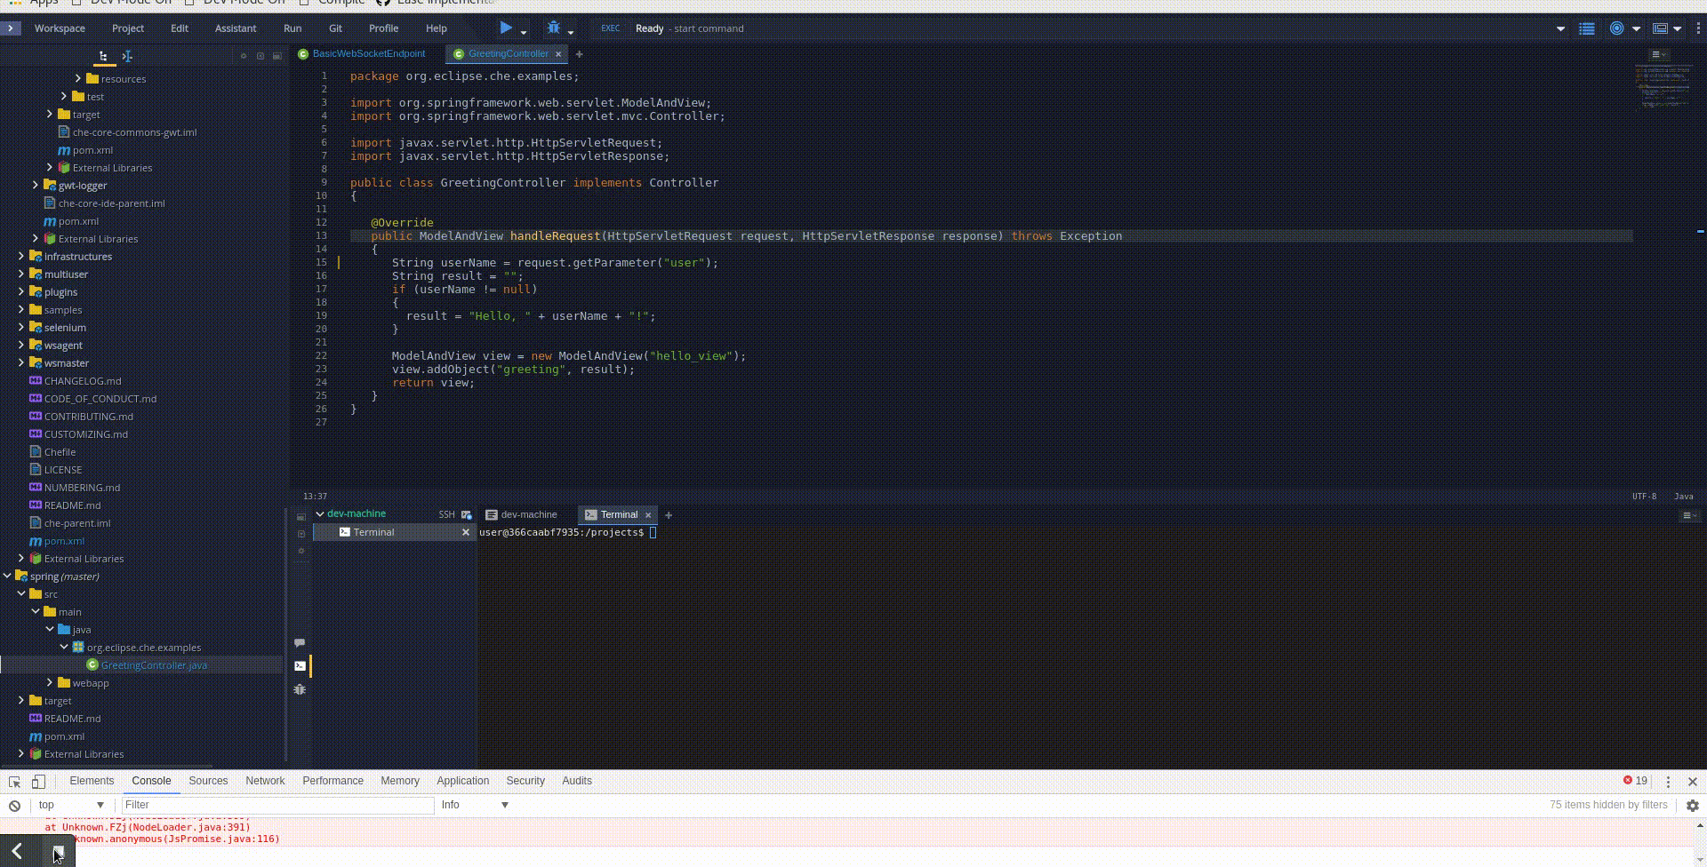Click the Debug bug icon in toolbar
The image size is (1707, 867).
[x=554, y=28]
